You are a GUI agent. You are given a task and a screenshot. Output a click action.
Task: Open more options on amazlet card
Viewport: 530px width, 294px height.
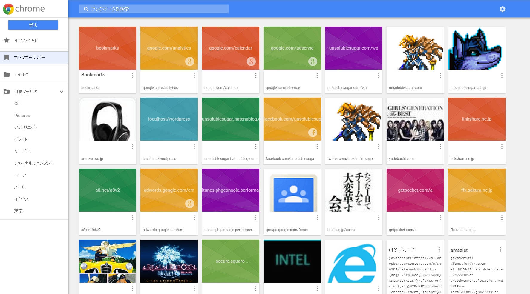(501, 249)
